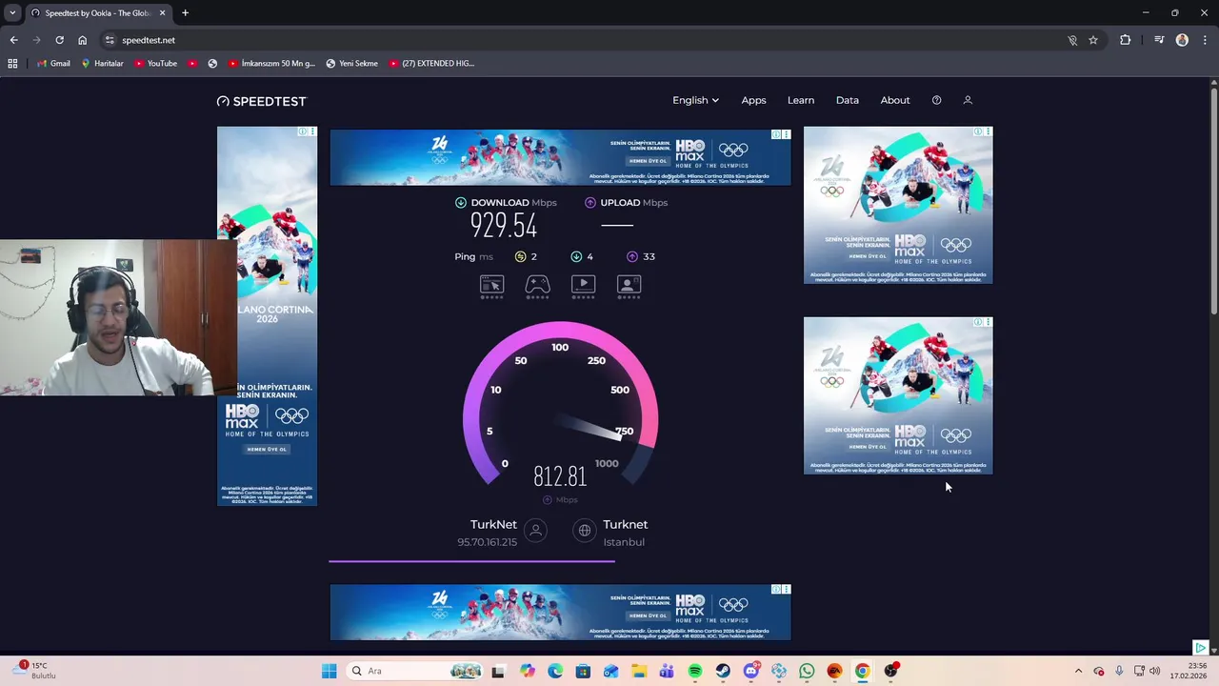Open Spotify from the taskbar
Screen dimensions: 1219x686
pos(695,671)
